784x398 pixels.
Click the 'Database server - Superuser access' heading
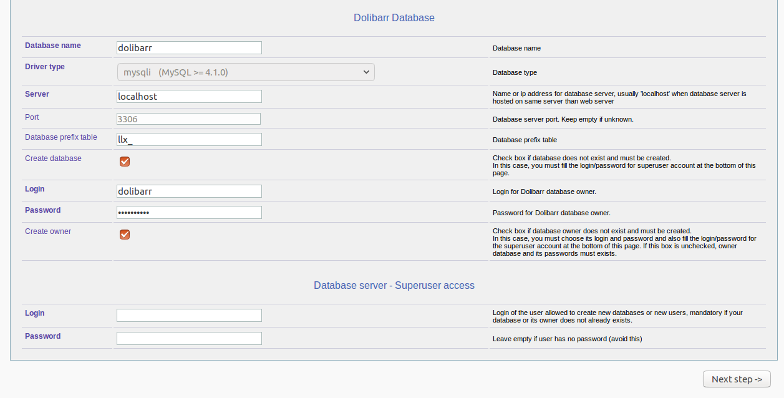394,286
